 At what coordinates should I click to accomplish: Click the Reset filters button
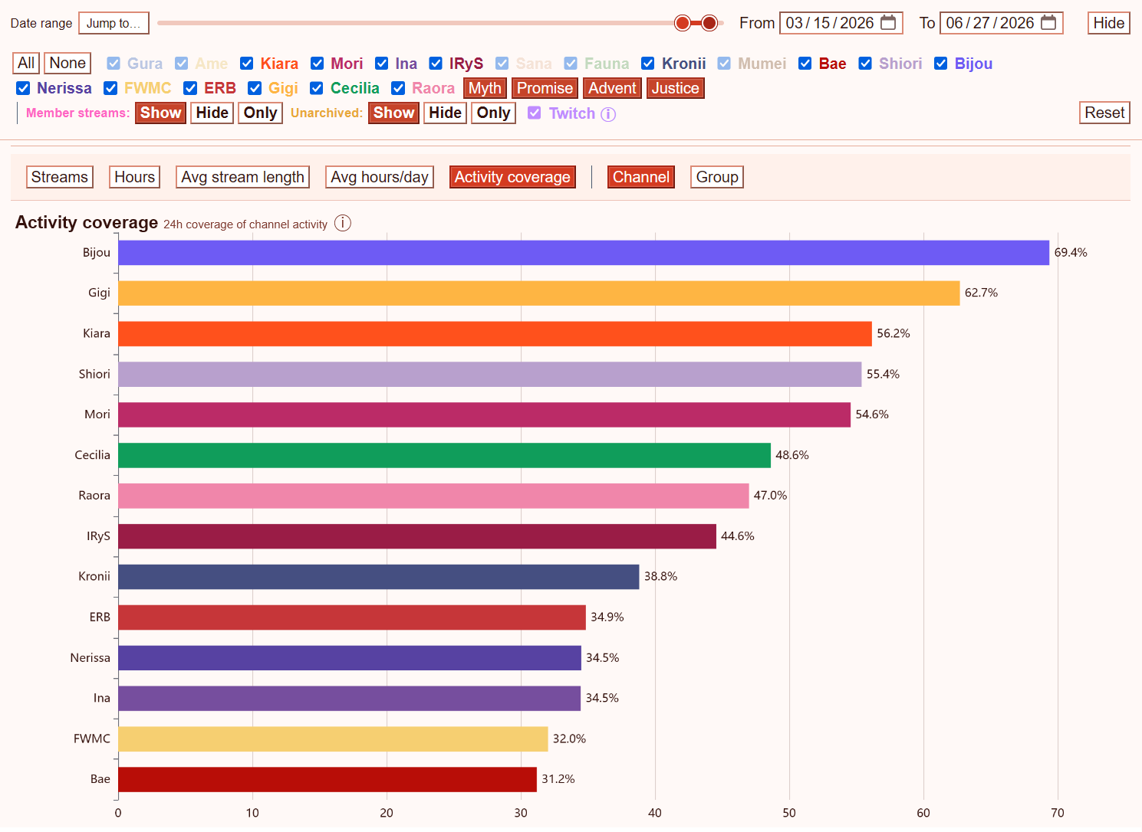(1104, 113)
